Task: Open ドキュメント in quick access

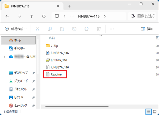Action: click(18, 89)
